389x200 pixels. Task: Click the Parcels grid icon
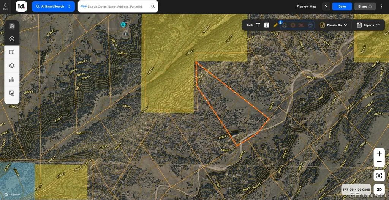[x=322, y=25]
